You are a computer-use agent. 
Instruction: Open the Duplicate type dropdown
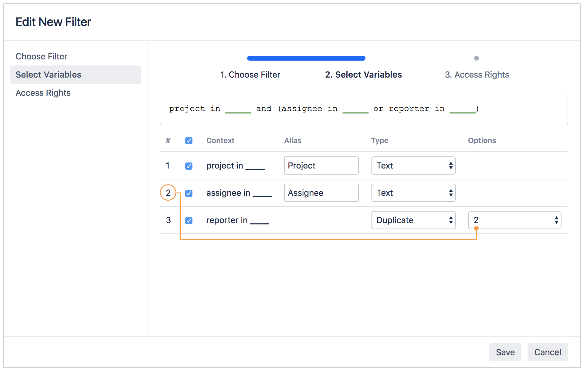(413, 220)
